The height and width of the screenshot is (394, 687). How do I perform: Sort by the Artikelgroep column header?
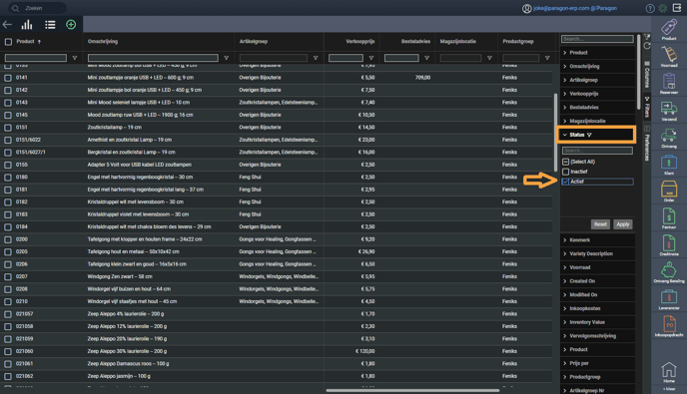254,42
